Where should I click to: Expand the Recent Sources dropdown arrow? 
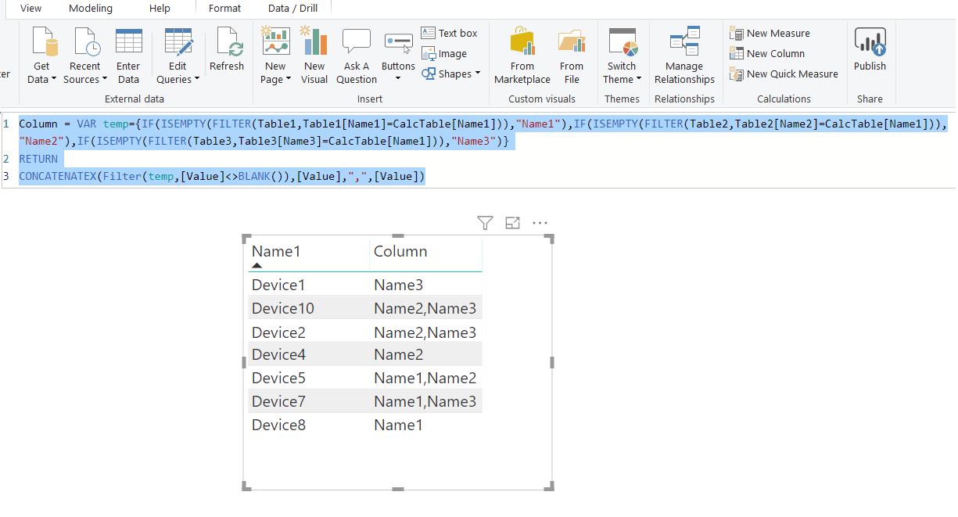click(x=104, y=80)
